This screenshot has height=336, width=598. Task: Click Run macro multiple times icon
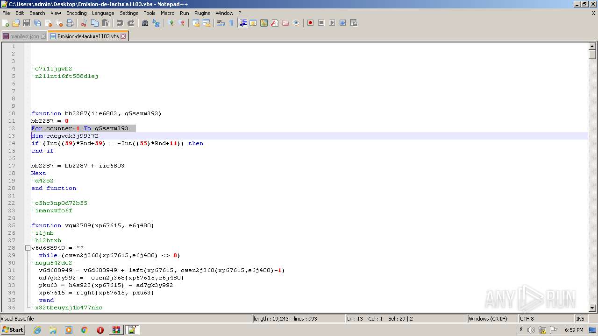(x=343, y=23)
